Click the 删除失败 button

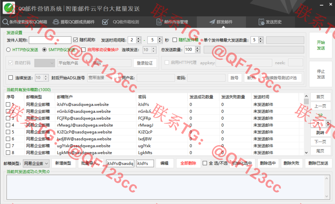click(292, 163)
